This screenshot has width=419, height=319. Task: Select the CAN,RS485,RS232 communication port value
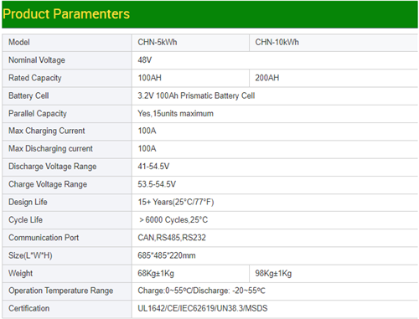tap(172, 238)
